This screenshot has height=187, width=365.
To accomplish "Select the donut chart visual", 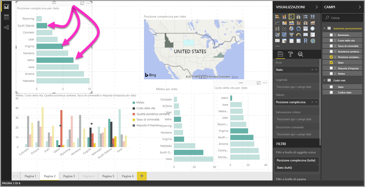I will 299,29.
